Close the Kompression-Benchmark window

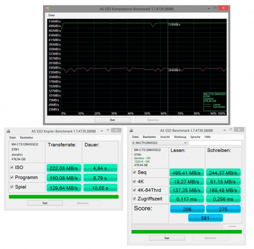(223, 8)
